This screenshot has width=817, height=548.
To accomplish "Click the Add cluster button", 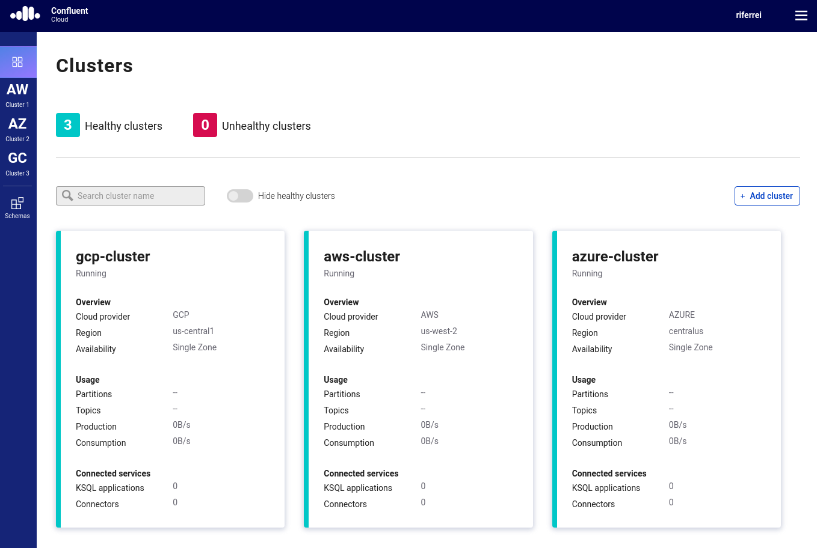I will 767,196.
